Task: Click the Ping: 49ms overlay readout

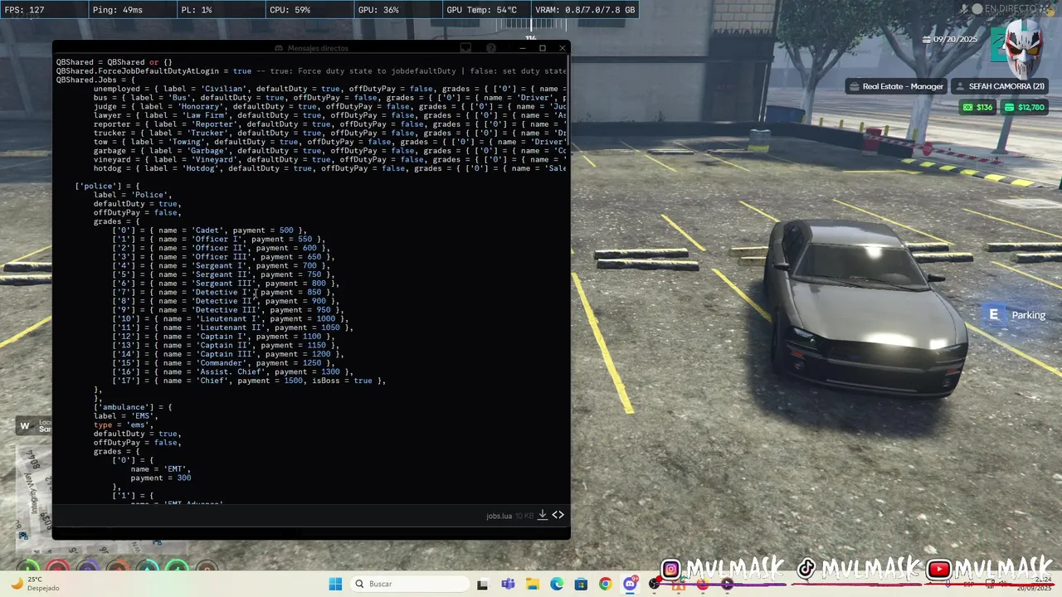Action: [x=118, y=10]
